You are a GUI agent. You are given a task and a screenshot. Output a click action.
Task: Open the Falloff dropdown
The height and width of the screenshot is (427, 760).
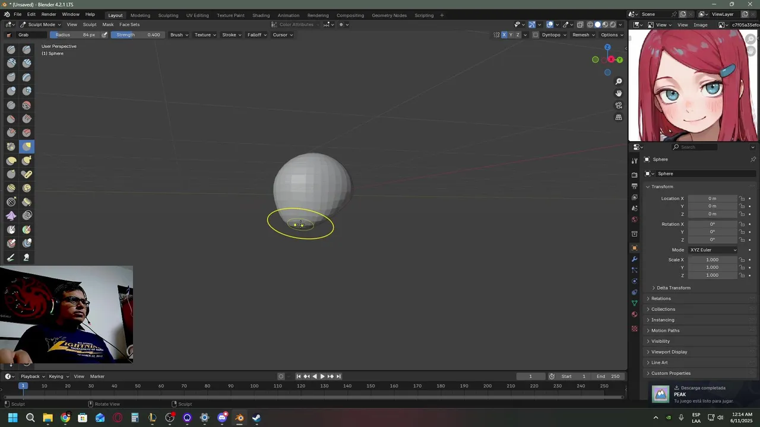(257, 35)
